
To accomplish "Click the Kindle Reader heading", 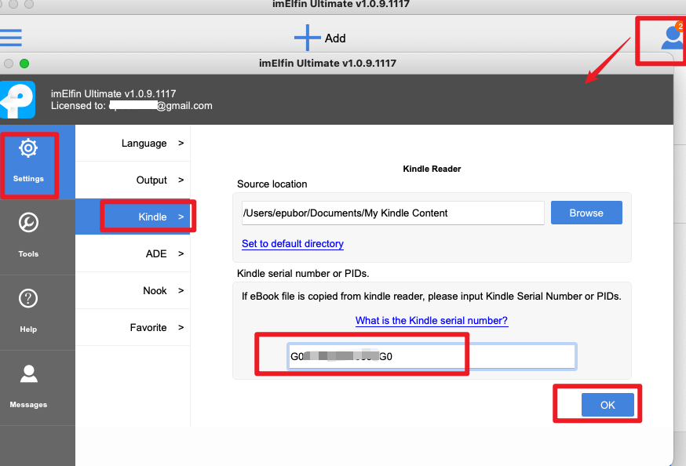I will pos(432,169).
